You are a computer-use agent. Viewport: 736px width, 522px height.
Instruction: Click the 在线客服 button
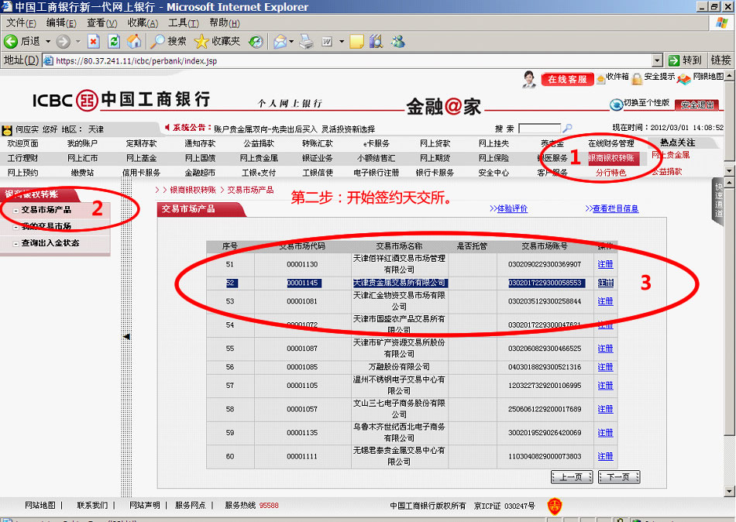click(x=567, y=79)
